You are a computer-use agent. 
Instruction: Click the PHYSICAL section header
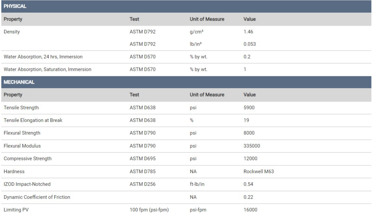[13, 6]
